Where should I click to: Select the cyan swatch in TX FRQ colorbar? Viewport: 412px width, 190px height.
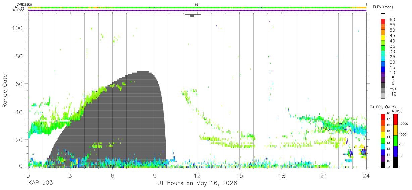383,146
